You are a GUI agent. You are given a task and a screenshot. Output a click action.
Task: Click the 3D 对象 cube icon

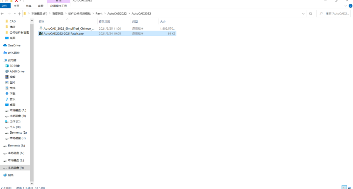[7, 66]
